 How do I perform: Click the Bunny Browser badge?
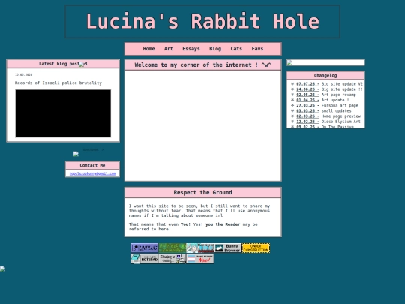coord(228,248)
